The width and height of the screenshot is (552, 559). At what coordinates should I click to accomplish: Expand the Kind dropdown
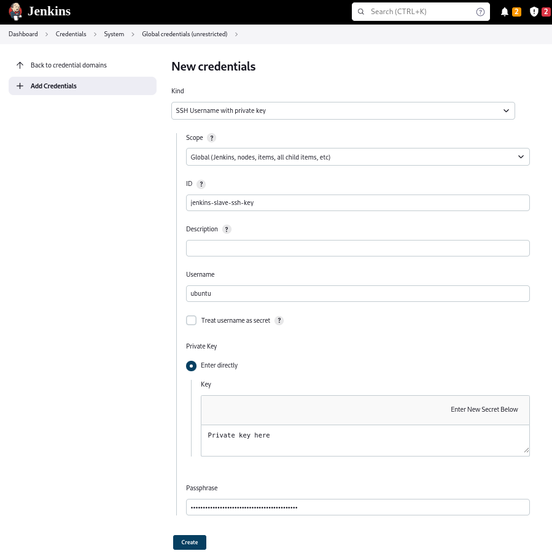(343, 111)
